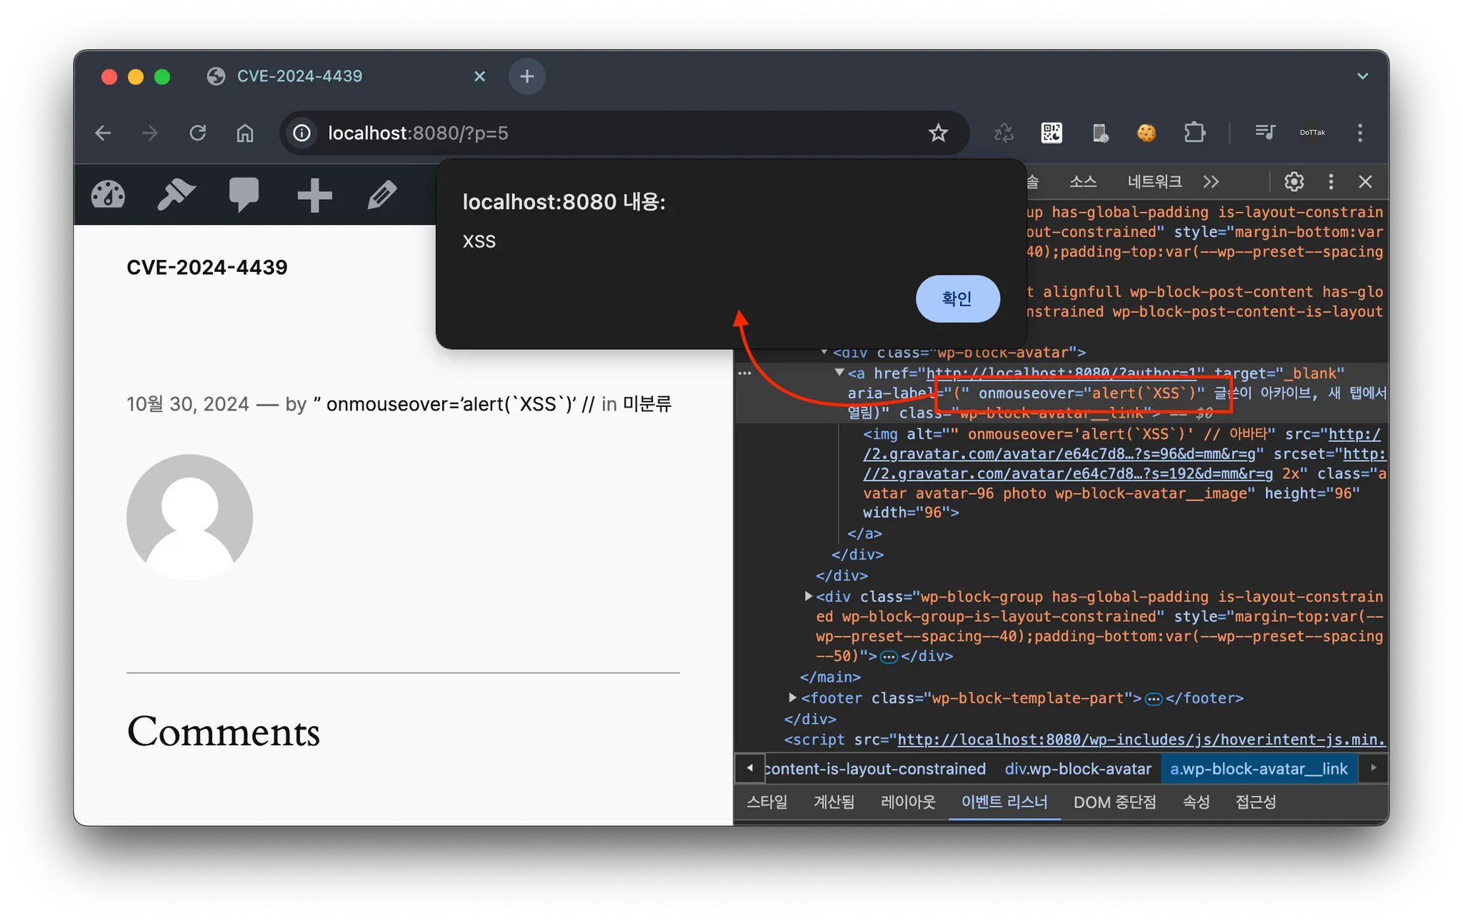The image size is (1463, 923).
Task: Select the 스타일 pane tab
Action: tap(767, 802)
